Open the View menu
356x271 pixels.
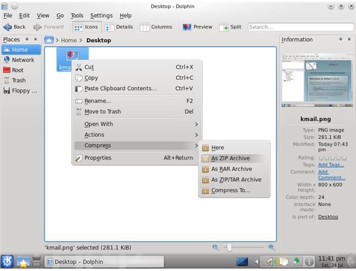(43, 15)
